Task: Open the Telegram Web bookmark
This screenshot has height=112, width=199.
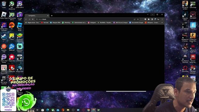Action: [x=55, y=23]
